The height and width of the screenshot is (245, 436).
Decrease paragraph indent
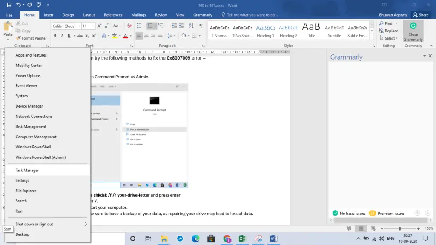174,26
